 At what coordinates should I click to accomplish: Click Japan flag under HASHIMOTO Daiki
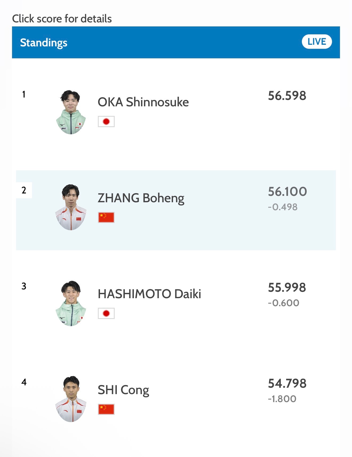pos(106,313)
